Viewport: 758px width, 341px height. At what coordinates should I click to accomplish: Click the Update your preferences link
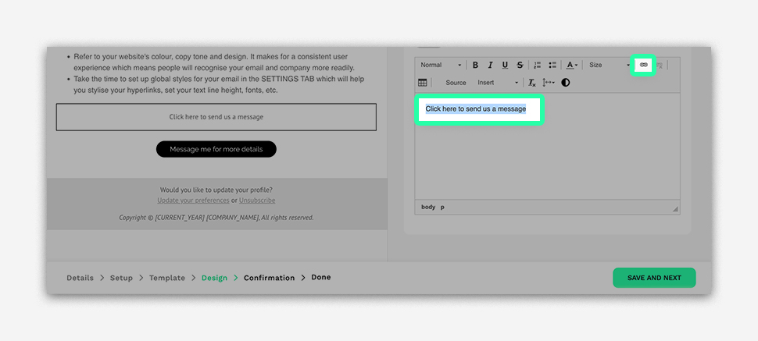coord(193,200)
